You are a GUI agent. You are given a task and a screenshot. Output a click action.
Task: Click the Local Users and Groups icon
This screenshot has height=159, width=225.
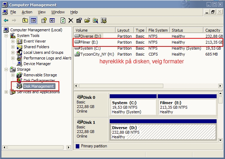(19, 52)
